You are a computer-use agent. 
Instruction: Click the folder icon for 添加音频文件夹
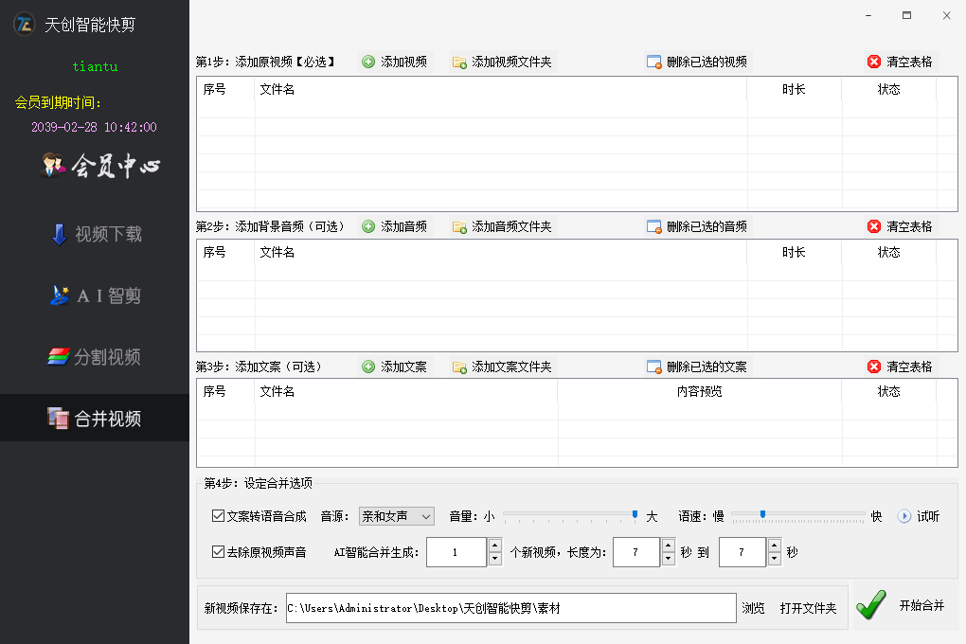459,226
